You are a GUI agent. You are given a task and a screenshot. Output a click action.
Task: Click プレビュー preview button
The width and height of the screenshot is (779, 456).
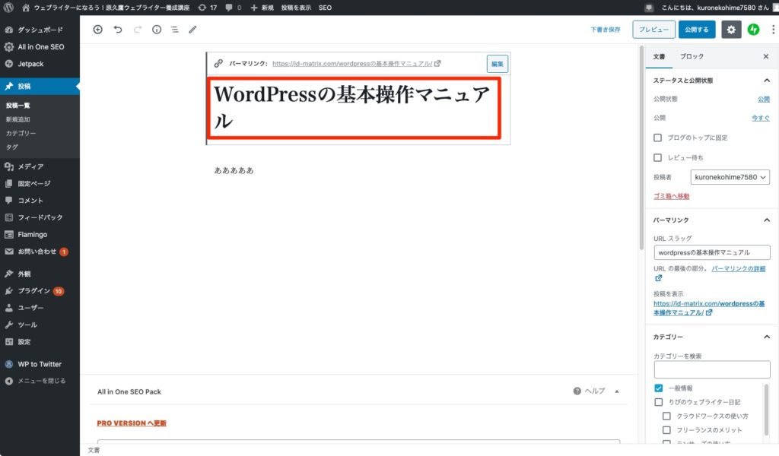(653, 30)
